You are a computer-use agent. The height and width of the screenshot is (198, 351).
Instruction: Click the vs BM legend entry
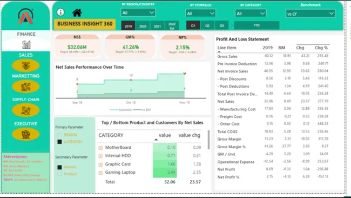(x=141, y=110)
